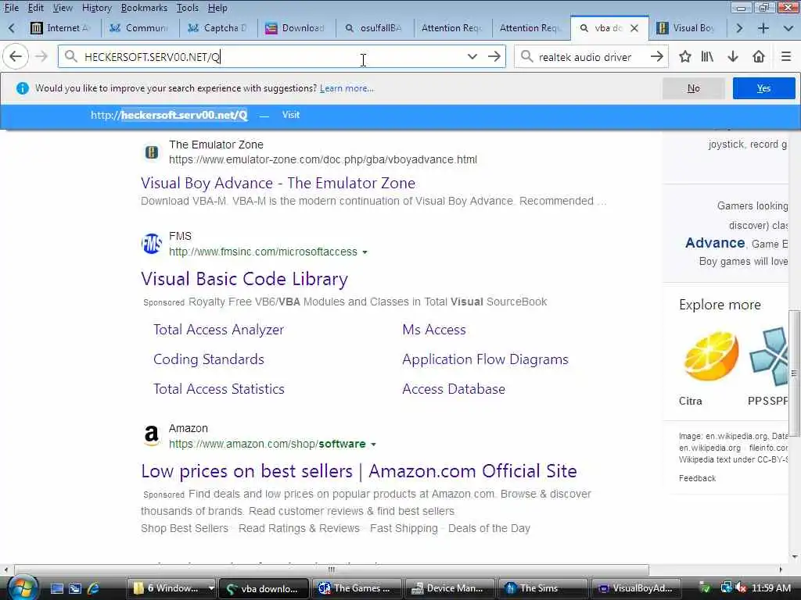This screenshot has width=801, height=600.
Task: Open the Edit menu
Action: pyautogui.click(x=35, y=8)
